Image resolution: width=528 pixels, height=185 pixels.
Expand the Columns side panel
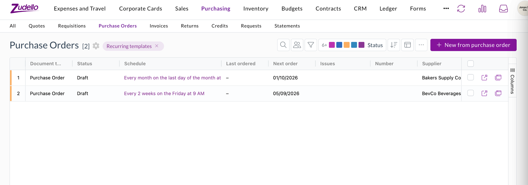[512, 81]
